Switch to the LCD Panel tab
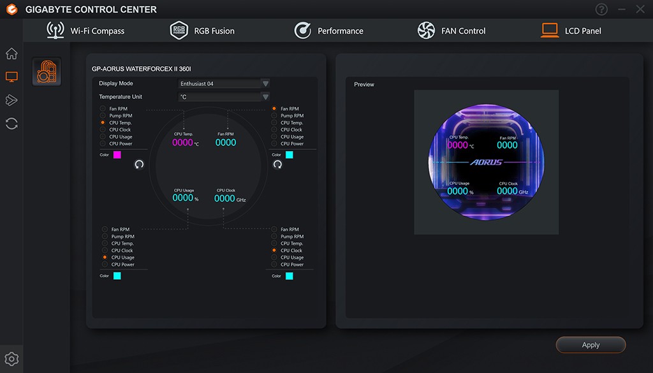 571,31
